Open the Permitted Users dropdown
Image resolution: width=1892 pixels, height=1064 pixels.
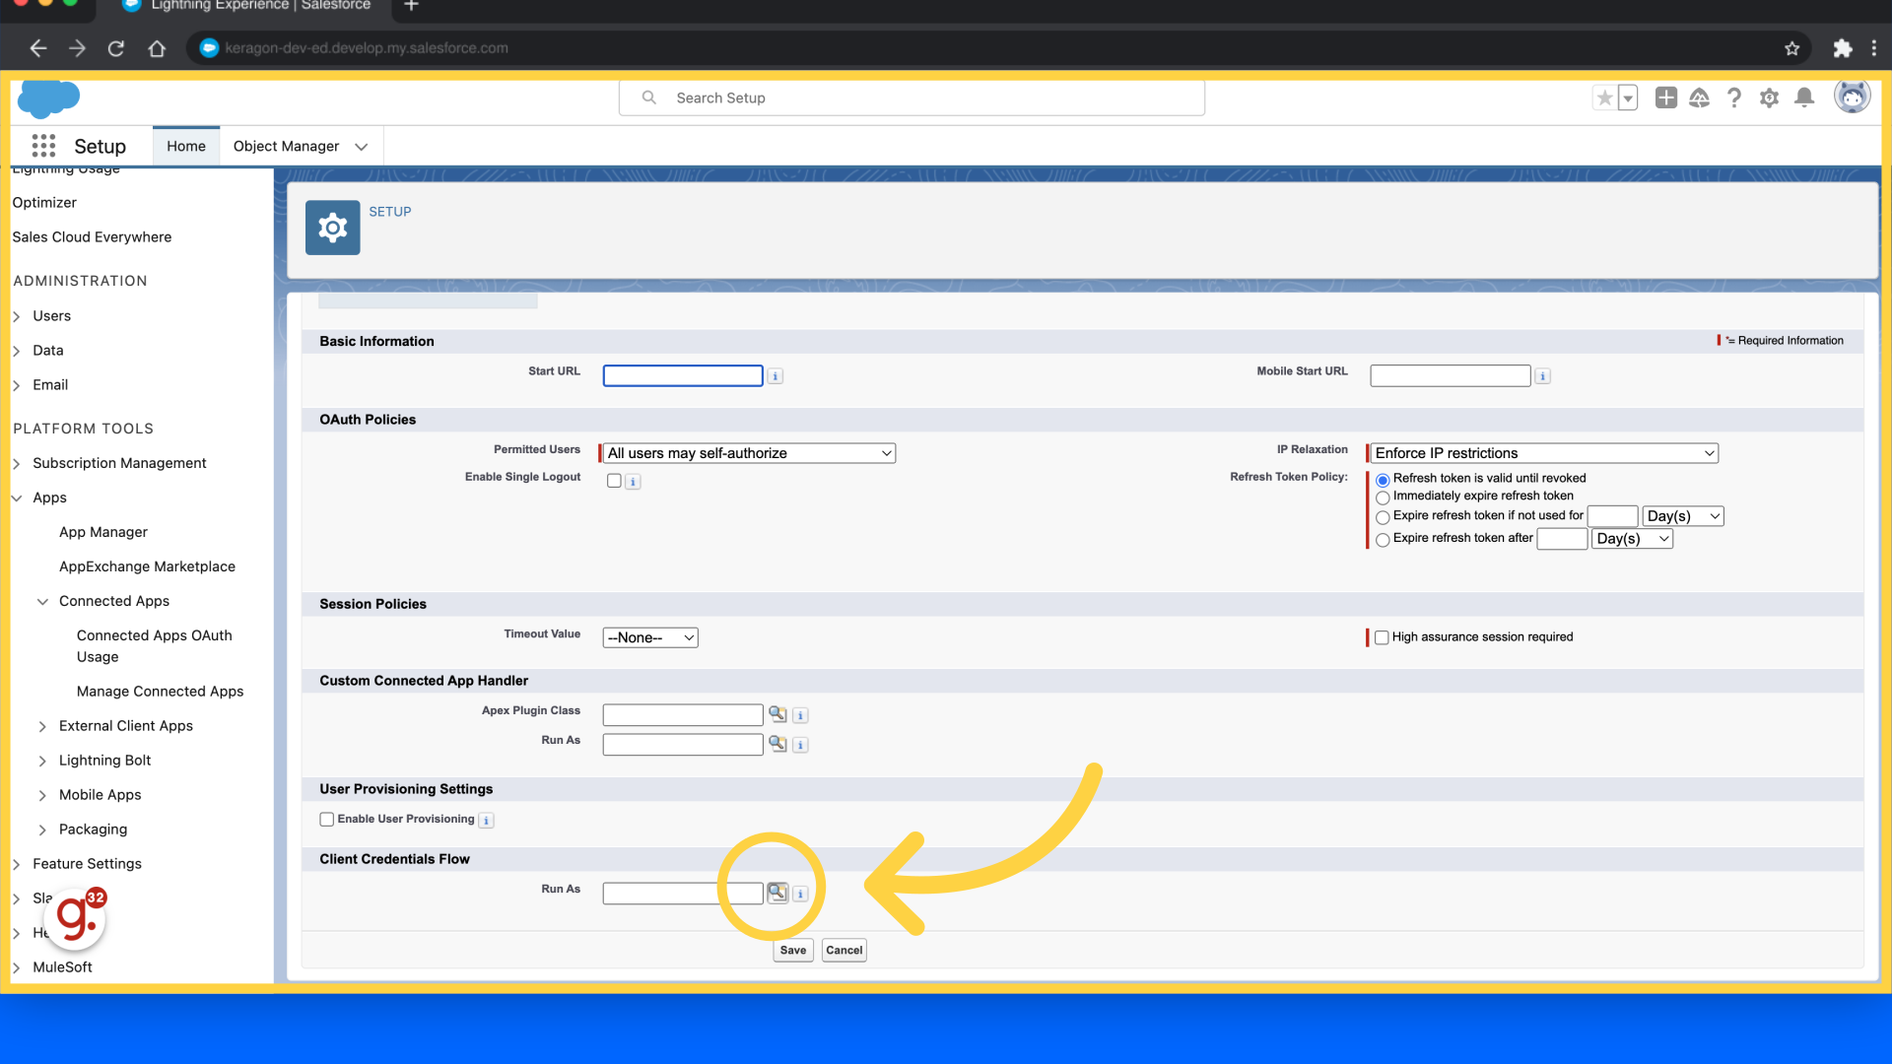point(749,453)
